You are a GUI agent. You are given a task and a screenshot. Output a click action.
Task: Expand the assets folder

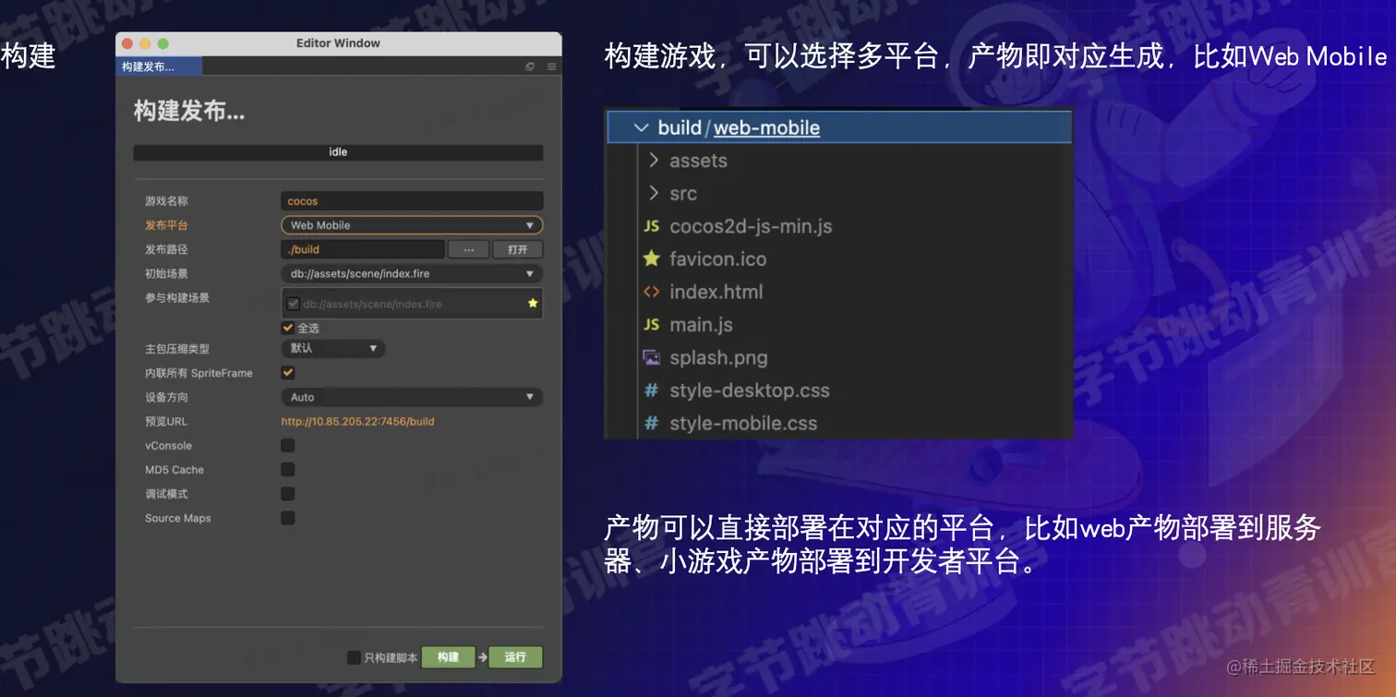[652, 160]
